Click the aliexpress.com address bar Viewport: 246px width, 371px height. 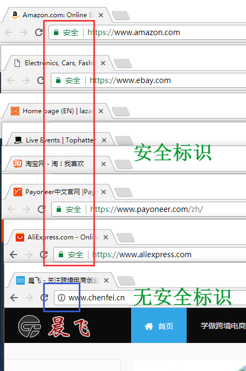coord(150,255)
